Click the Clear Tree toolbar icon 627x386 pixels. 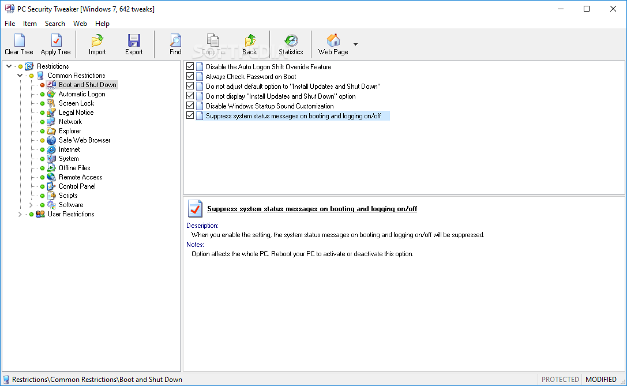click(x=19, y=40)
